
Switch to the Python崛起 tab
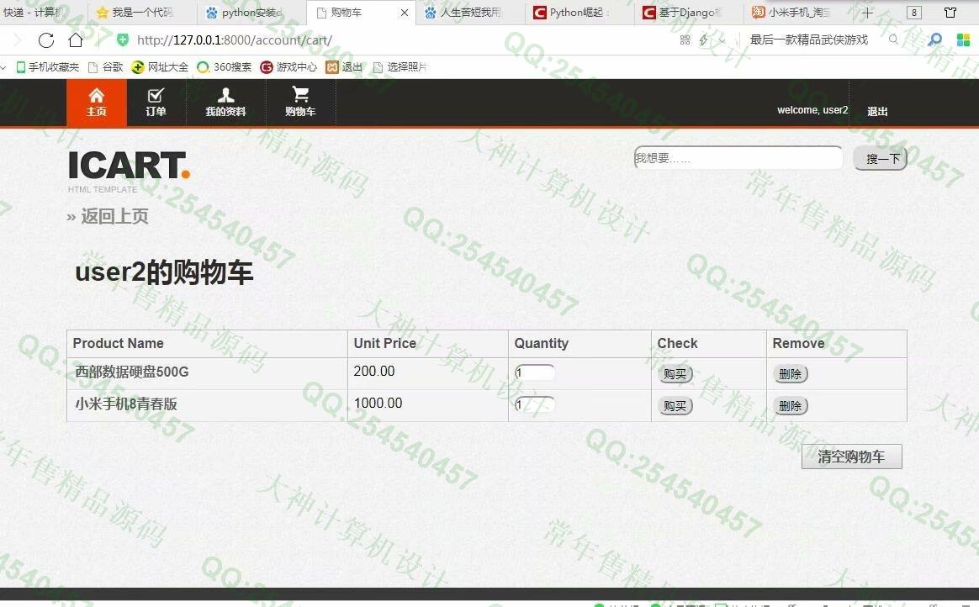(579, 13)
